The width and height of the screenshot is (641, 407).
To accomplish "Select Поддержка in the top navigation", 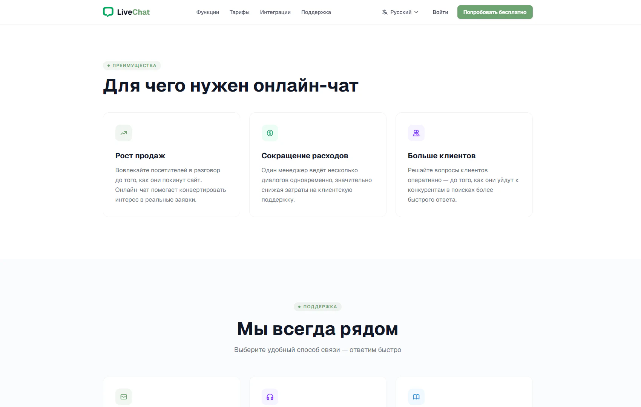I will [x=316, y=12].
